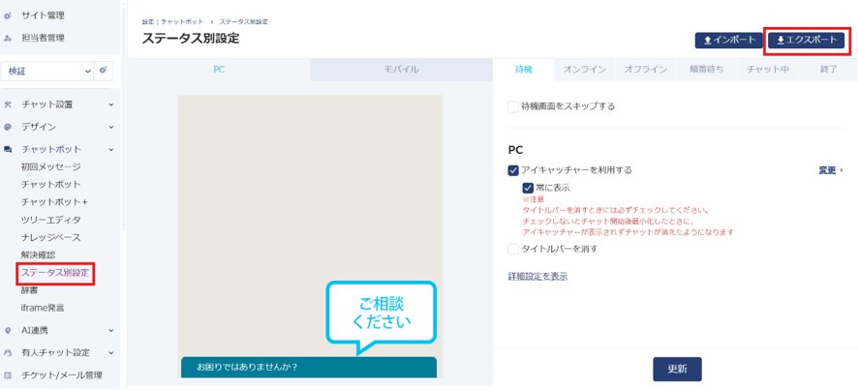Uncheck アイキャッチャーを利用する checkbox

pos(513,170)
